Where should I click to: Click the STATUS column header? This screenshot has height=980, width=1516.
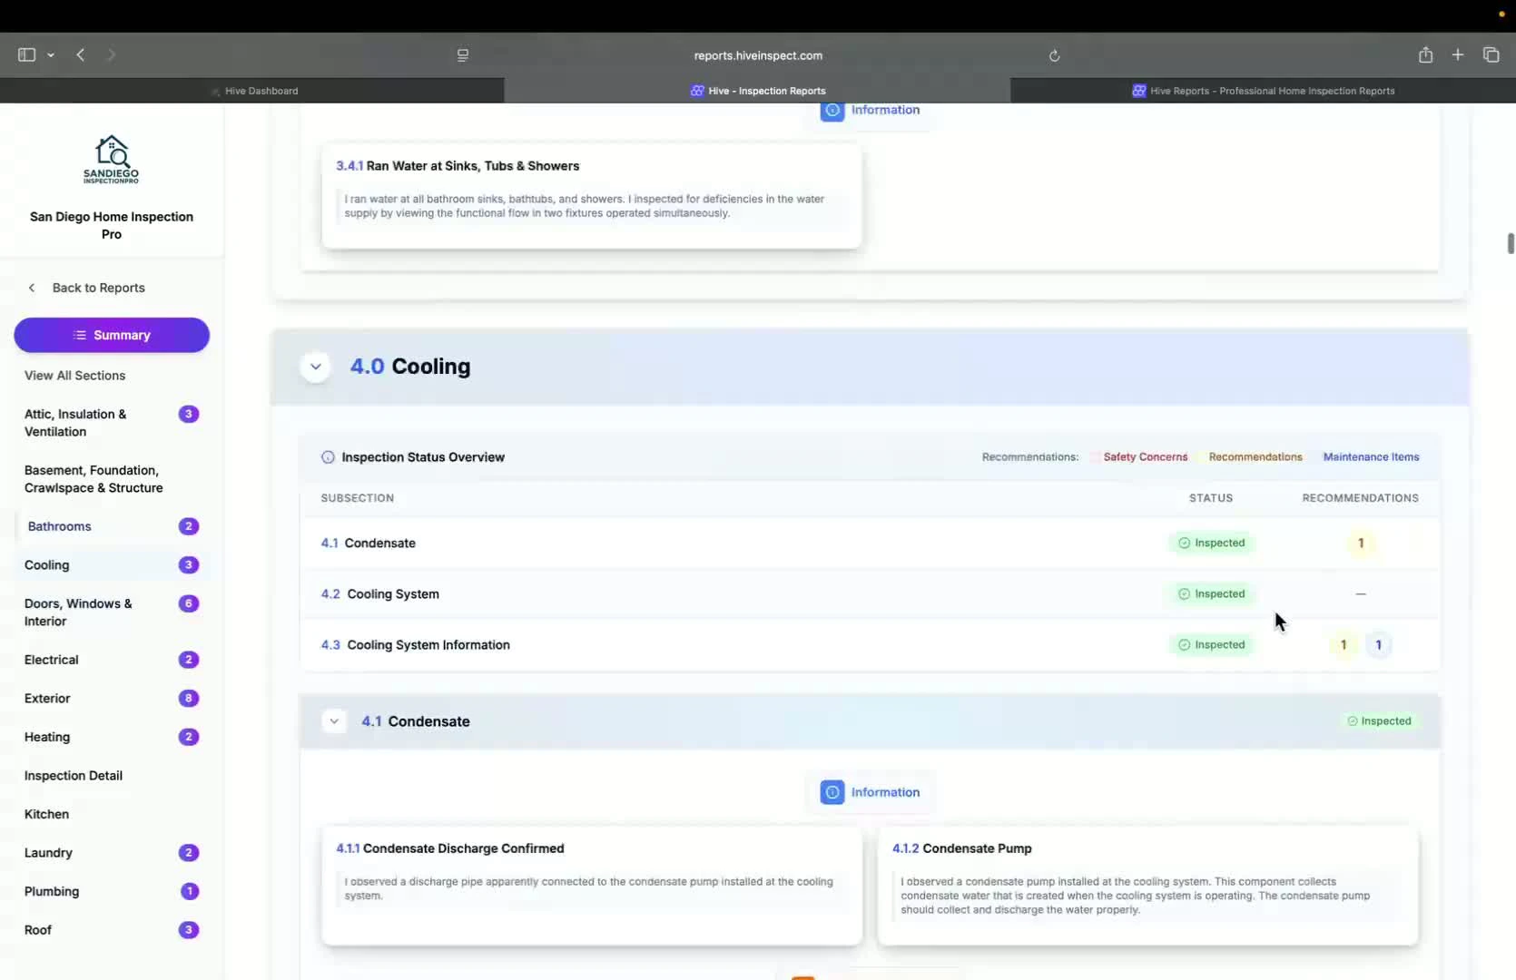1211,498
